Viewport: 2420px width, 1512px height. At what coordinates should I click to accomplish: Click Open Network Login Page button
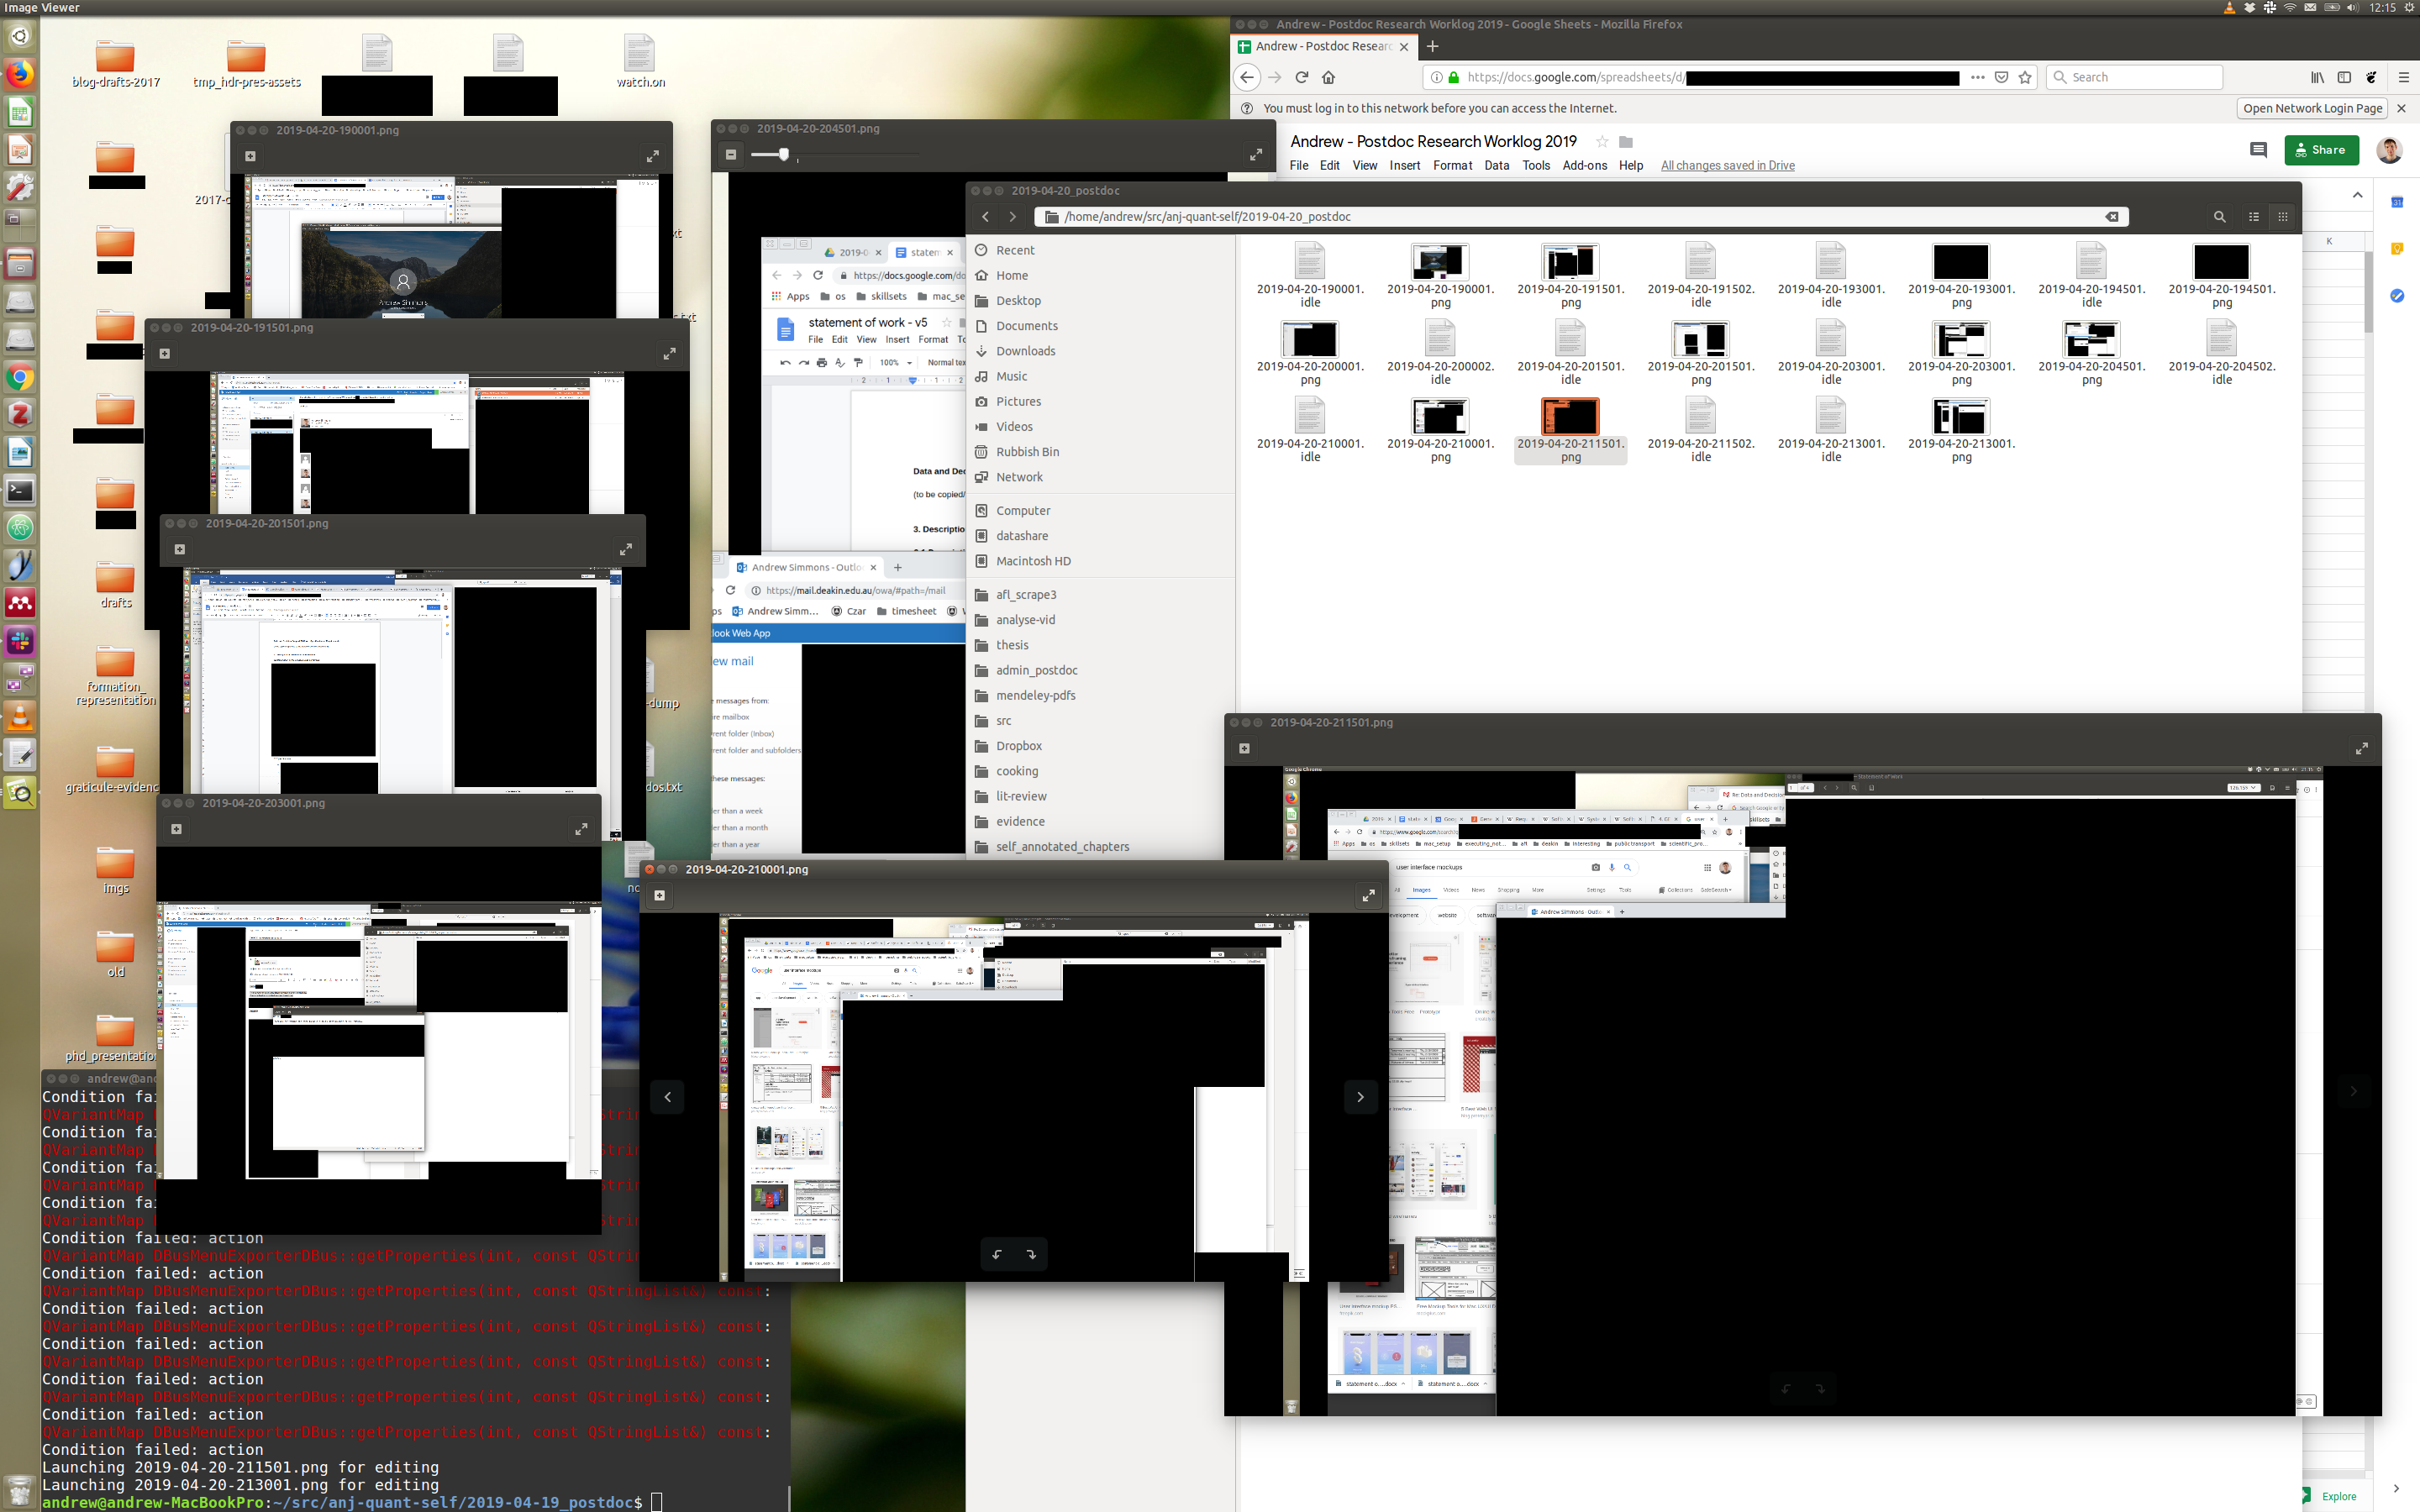point(2312,108)
